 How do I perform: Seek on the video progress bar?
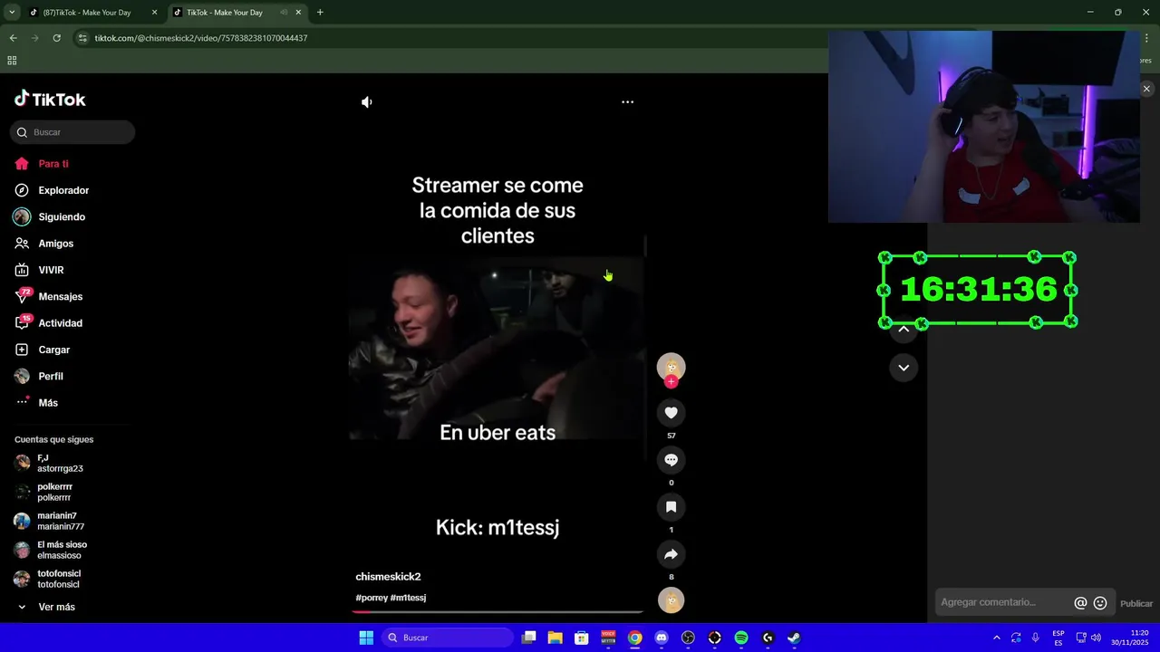498,612
